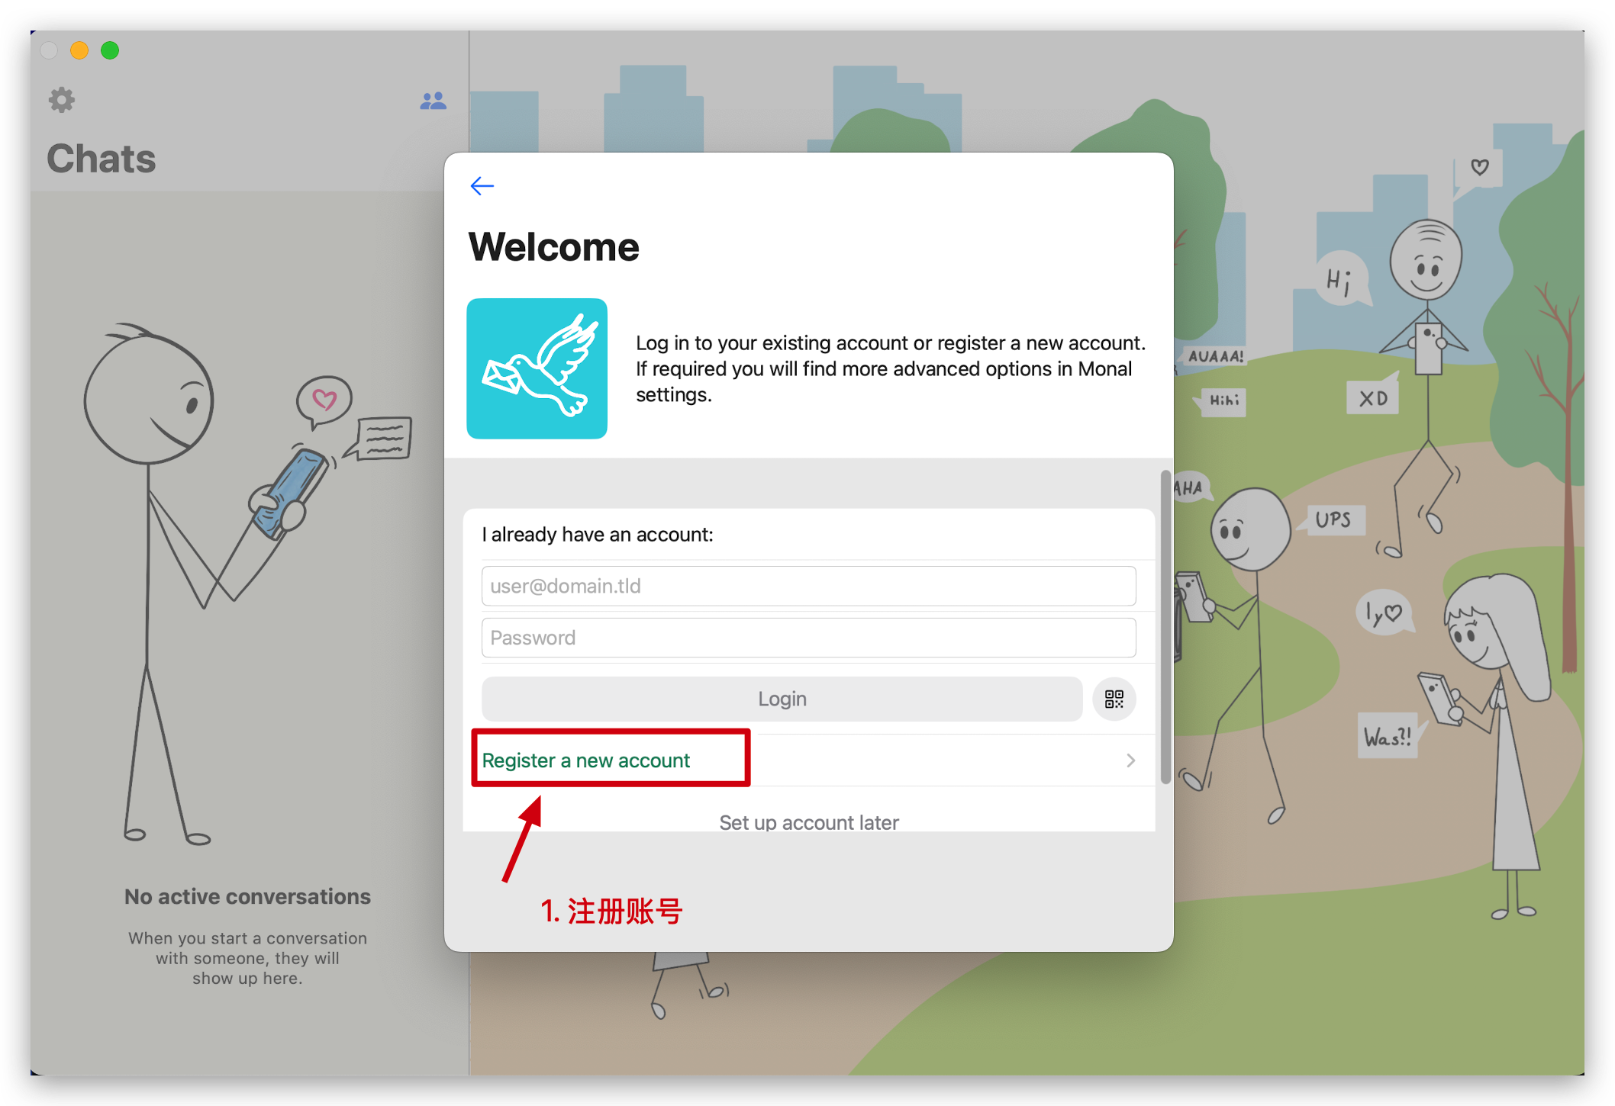Open settings with the gear icon
The width and height of the screenshot is (1615, 1106).
62,100
